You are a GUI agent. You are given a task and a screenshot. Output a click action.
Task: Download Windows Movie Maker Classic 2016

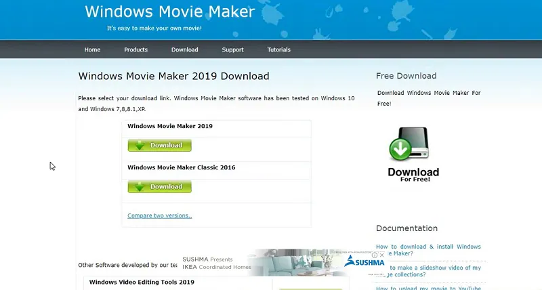159,186
